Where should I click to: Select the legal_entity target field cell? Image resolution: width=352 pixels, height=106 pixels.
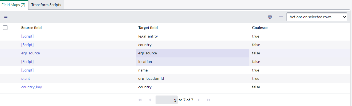tap(192, 36)
